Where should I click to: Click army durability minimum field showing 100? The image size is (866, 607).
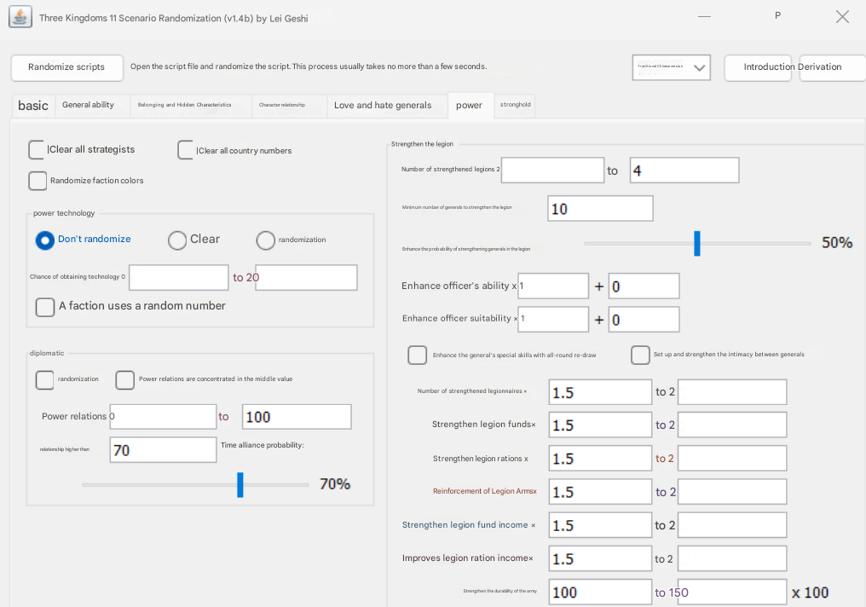point(600,593)
